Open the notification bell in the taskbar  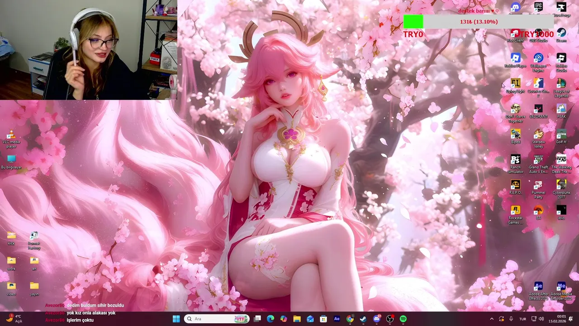(571, 319)
